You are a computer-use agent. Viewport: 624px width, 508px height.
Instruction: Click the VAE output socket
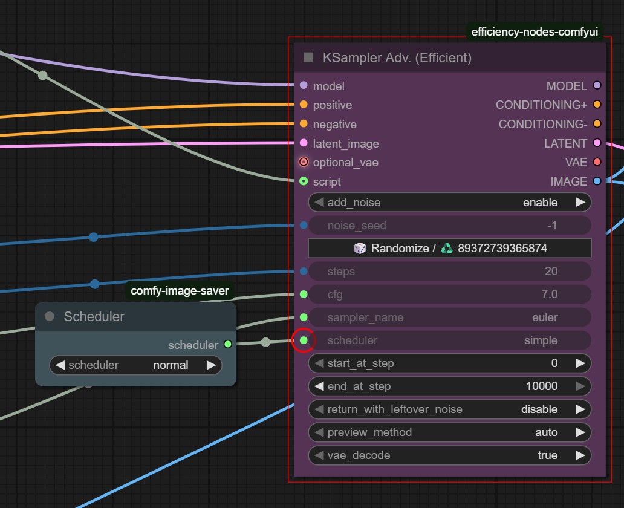point(597,162)
